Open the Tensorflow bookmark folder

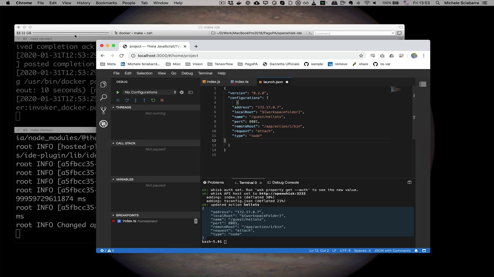[220, 64]
